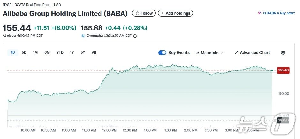Toggle the Key Events switch

162,53
